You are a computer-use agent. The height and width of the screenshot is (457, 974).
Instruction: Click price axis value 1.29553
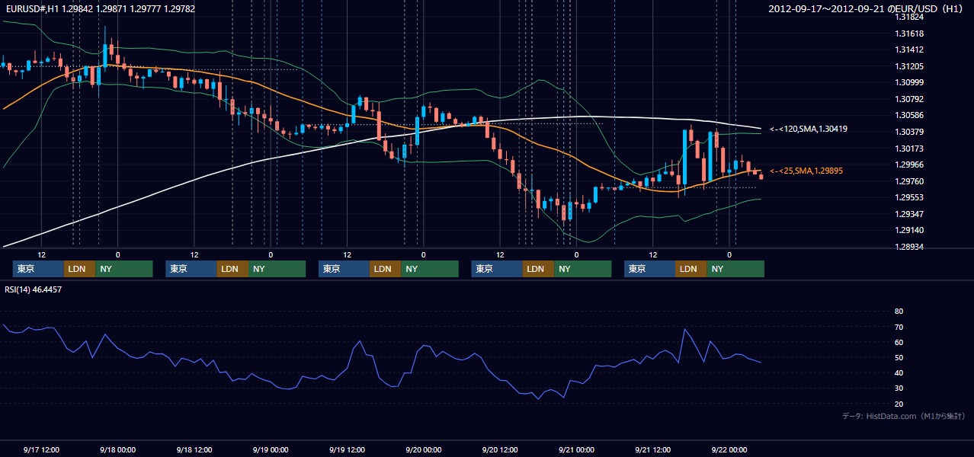[910, 197]
